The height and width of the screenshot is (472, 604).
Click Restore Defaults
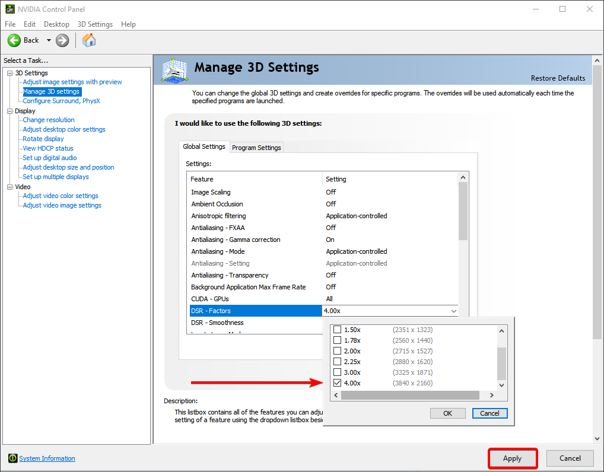point(558,78)
